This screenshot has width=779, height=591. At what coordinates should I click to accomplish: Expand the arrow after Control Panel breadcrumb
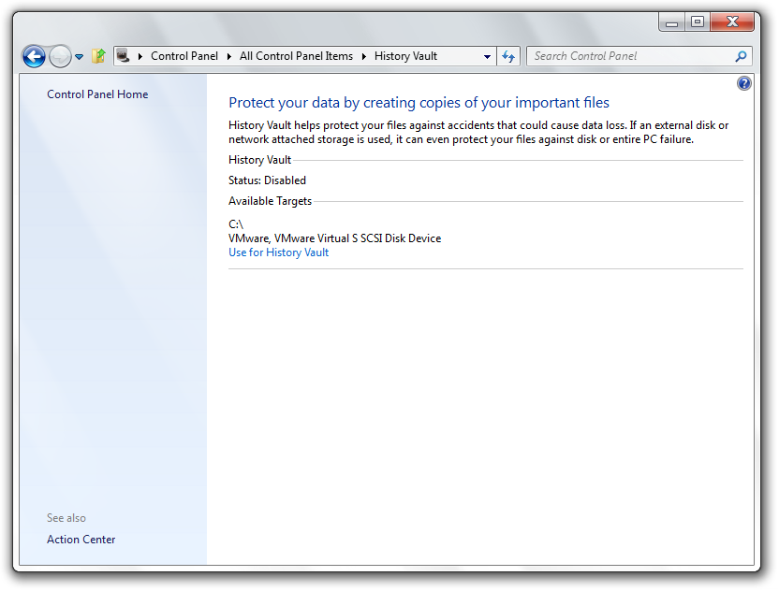(229, 56)
